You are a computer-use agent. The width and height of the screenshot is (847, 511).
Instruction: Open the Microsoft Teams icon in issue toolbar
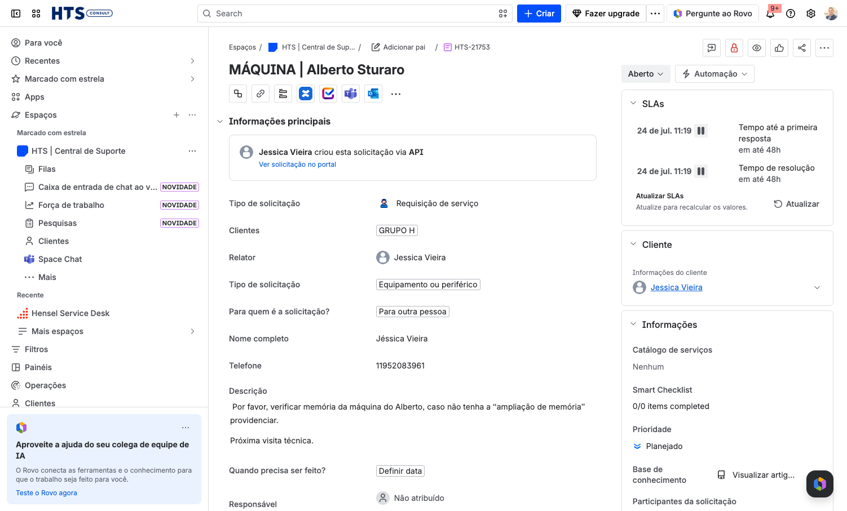tap(351, 94)
